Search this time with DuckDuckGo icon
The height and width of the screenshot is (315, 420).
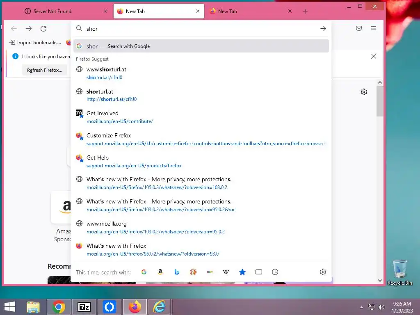[x=193, y=272]
